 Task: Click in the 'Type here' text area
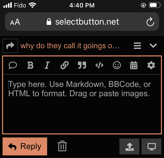pos(82,108)
